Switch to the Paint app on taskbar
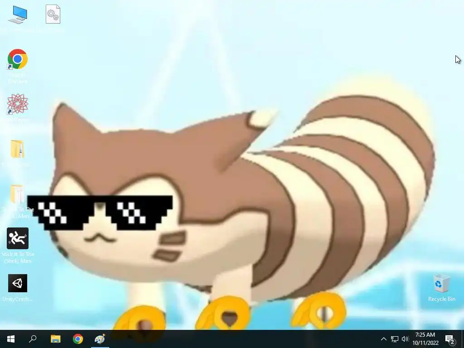 tap(100, 339)
